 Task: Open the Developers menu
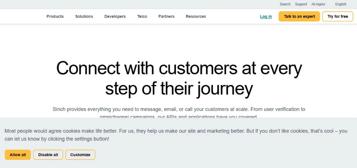click(115, 17)
